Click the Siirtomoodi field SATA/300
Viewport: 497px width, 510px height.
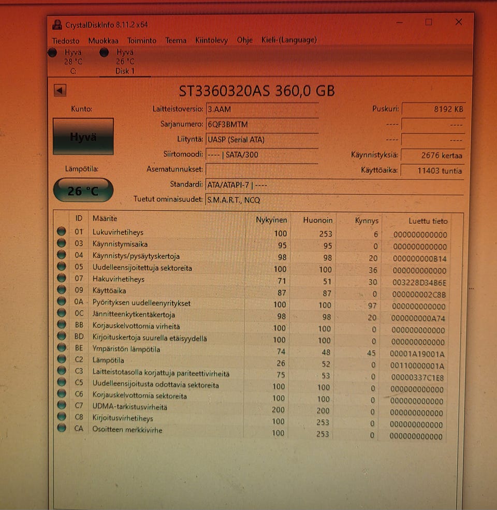pyautogui.click(x=262, y=155)
